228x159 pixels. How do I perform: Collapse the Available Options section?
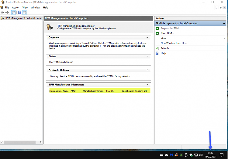click(x=147, y=70)
